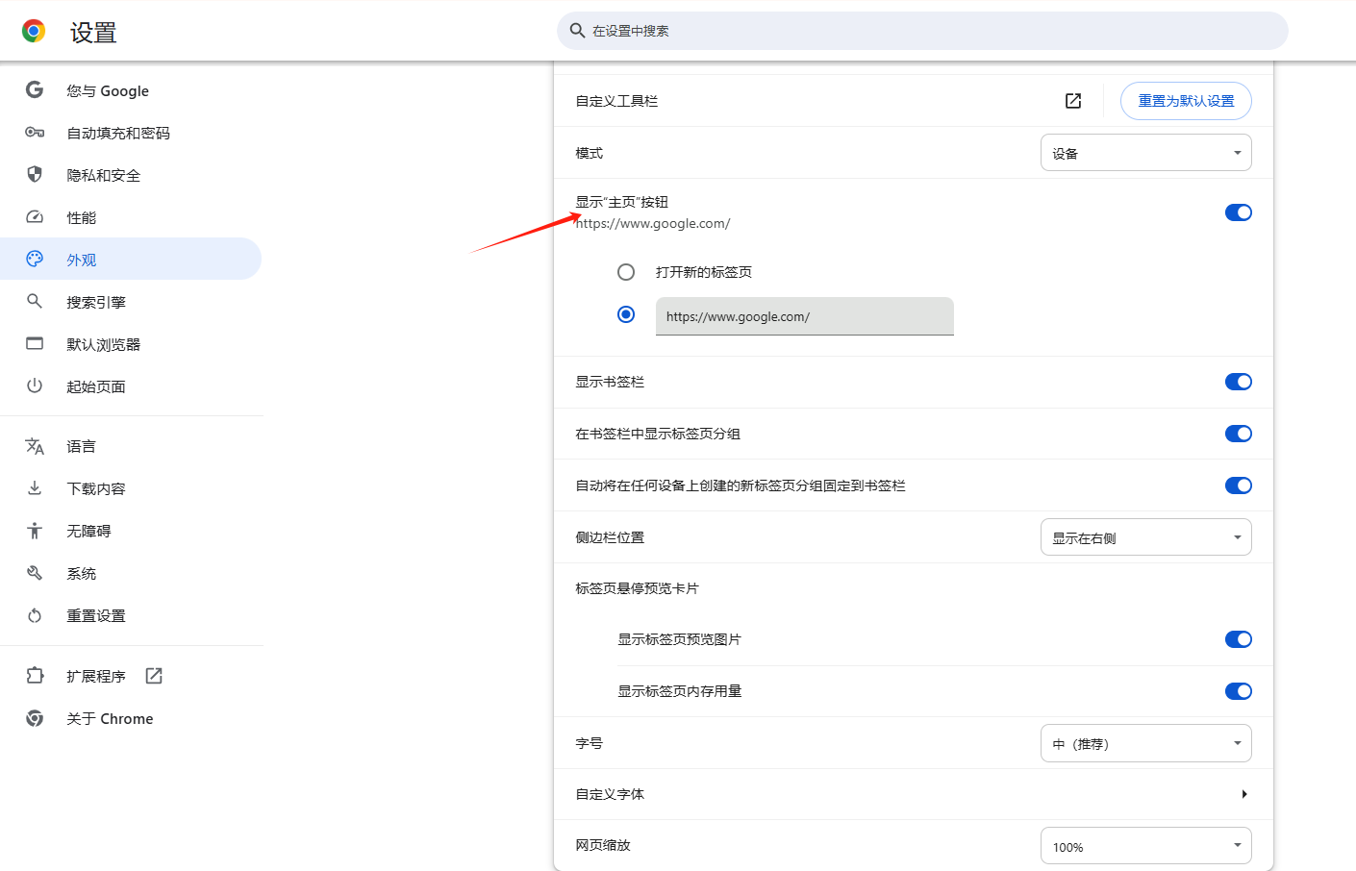
Task: Click the shield icon for privacy and security
Action: coord(35,175)
